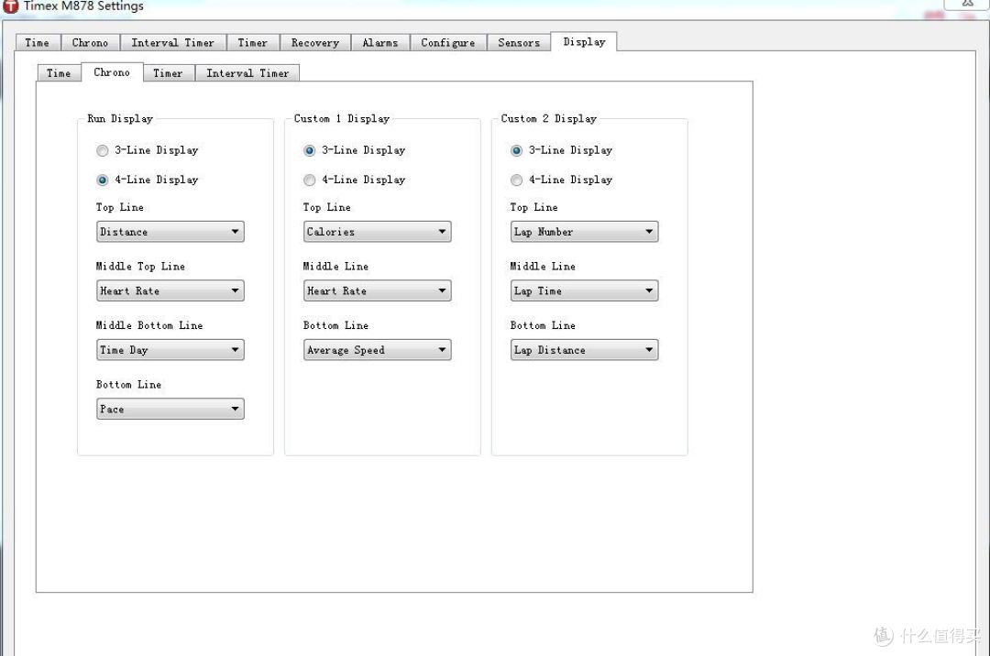
Task: Go to the Sensors tab
Action: (519, 43)
